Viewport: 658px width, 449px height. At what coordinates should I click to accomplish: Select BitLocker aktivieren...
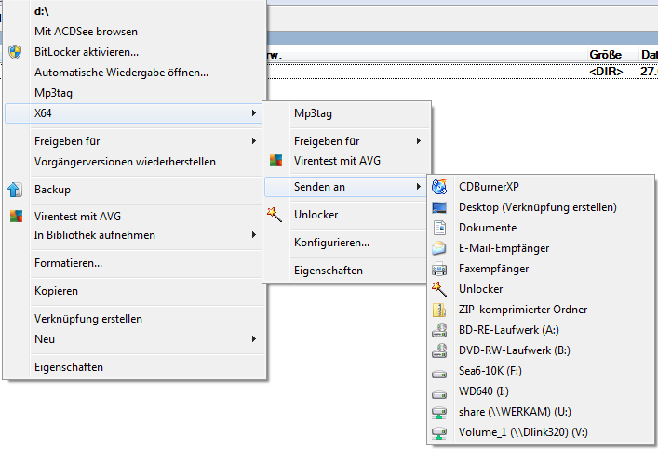pyautogui.click(x=87, y=52)
